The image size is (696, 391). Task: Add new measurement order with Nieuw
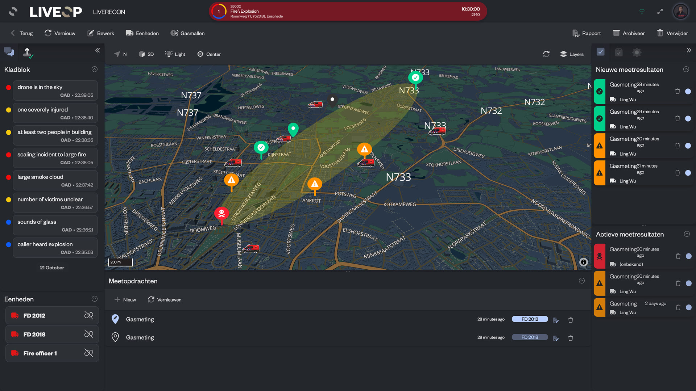click(x=125, y=300)
